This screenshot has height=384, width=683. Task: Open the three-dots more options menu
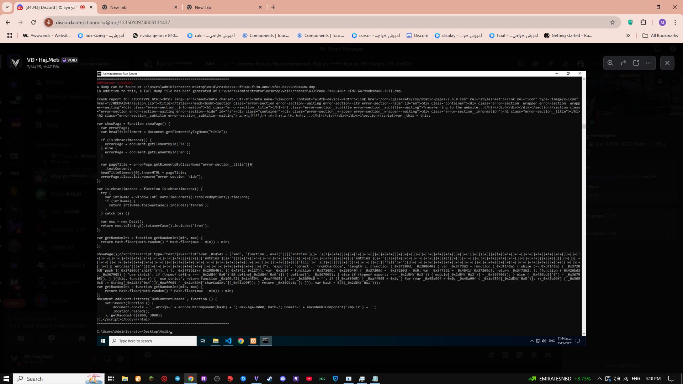(649, 63)
